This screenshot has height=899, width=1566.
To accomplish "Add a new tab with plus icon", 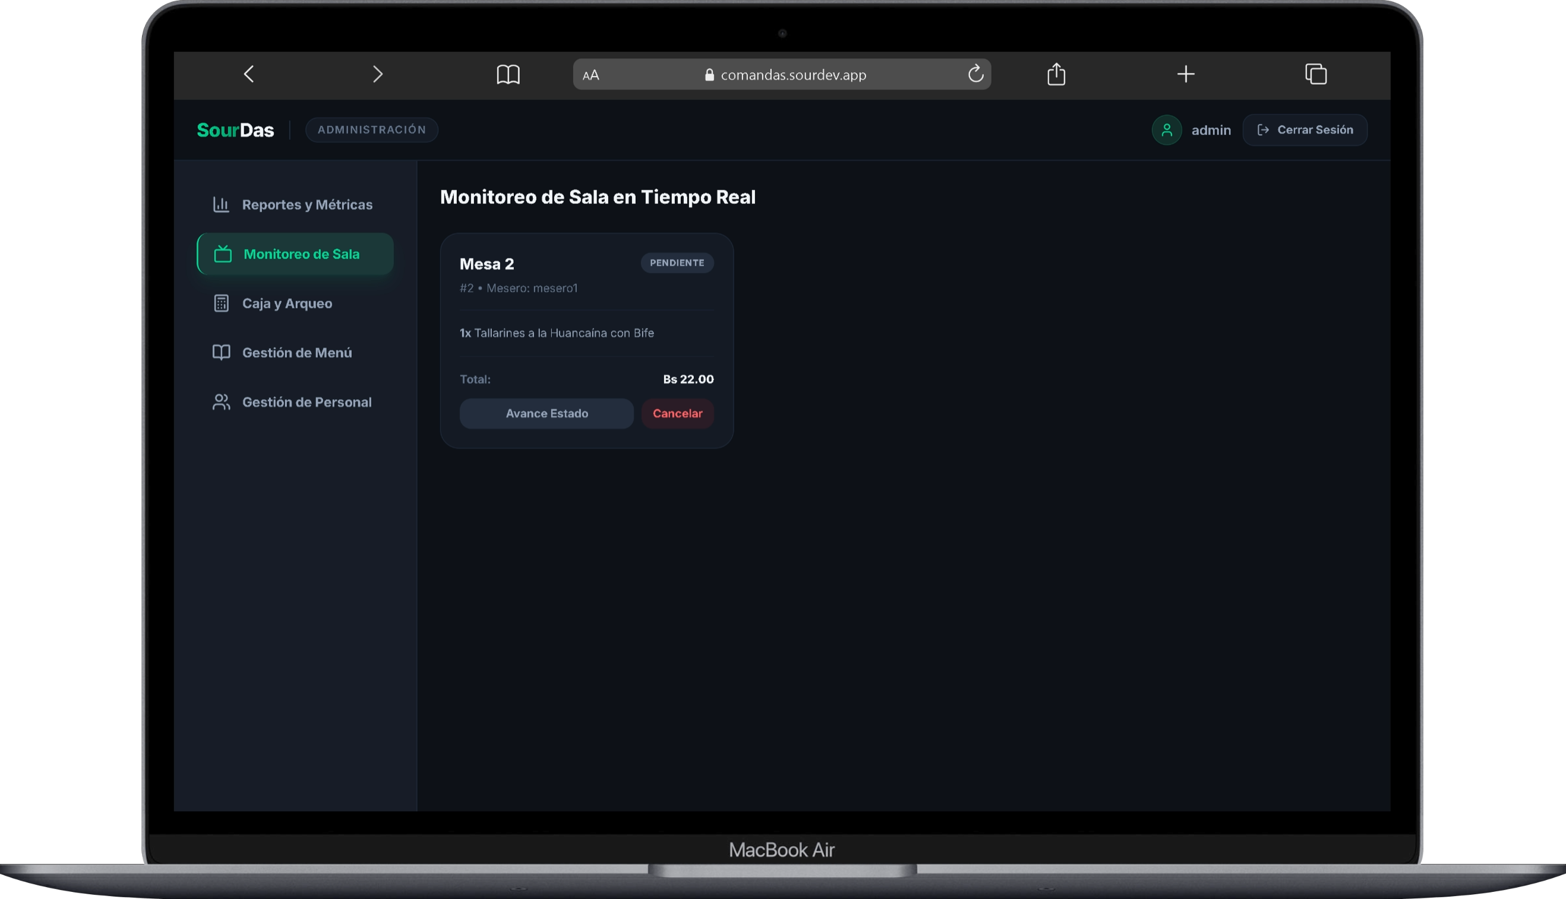I will (1185, 74).
